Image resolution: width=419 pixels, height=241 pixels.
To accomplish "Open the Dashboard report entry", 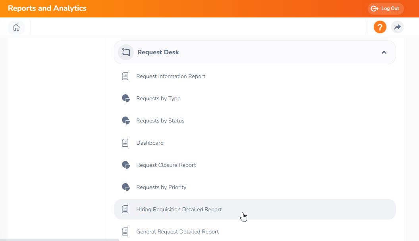I will [150, 143].
